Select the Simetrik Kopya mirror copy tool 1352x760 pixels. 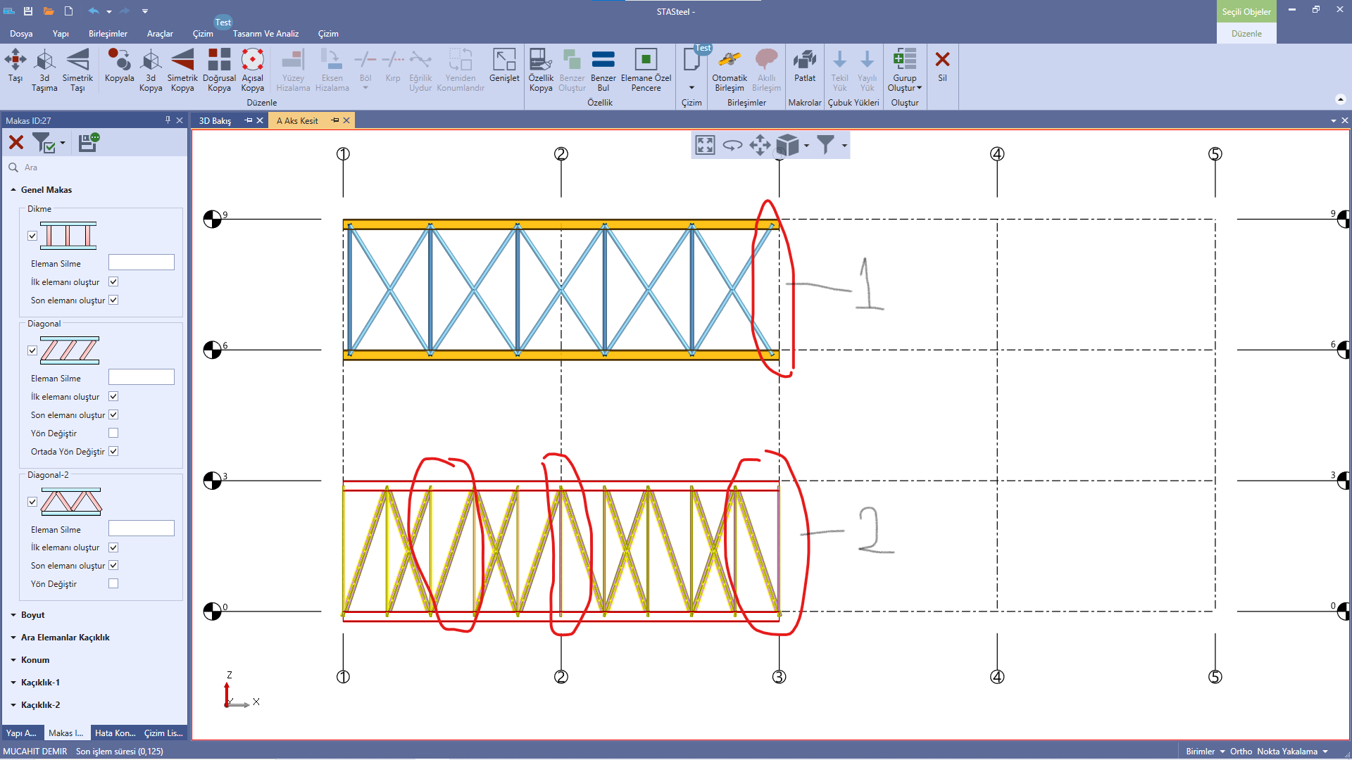coord(182,61)
